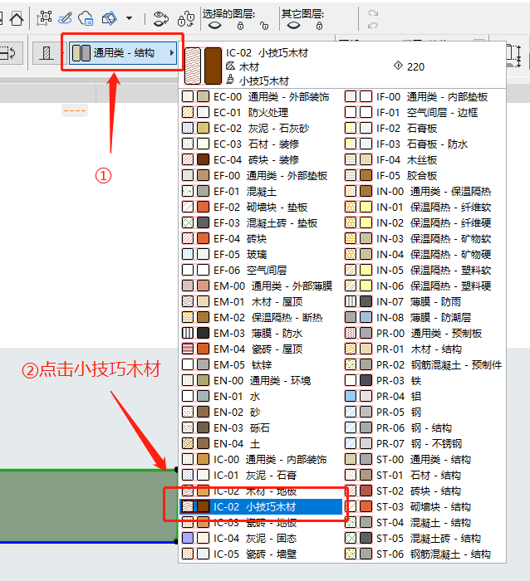Toggle other layers visibility under 其它图层
The image size is (530, 581).
pyautogui.click(x=292, y=26)
